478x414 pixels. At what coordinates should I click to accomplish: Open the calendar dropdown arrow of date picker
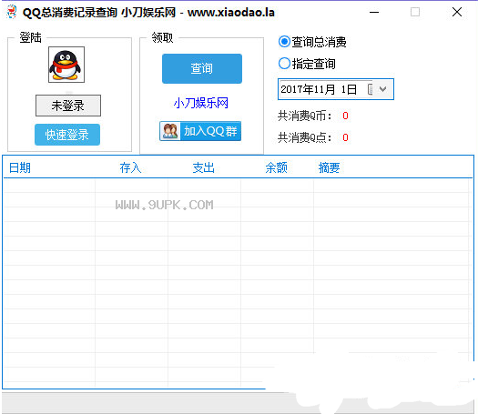382,89
